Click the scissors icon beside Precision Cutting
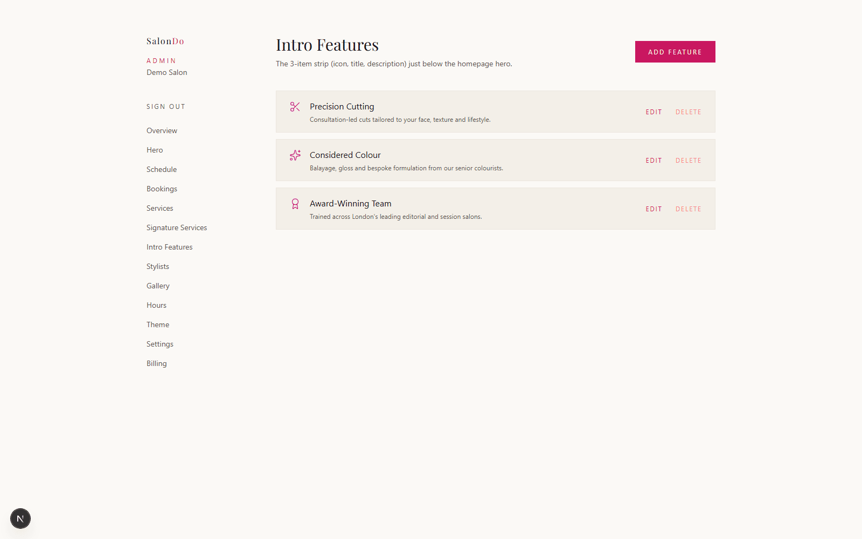 pyautogui.click(x=295, y=107)
